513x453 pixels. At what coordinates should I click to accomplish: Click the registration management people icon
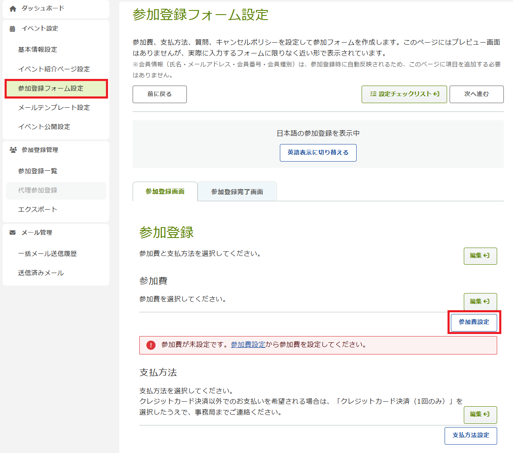coord(13,150)
